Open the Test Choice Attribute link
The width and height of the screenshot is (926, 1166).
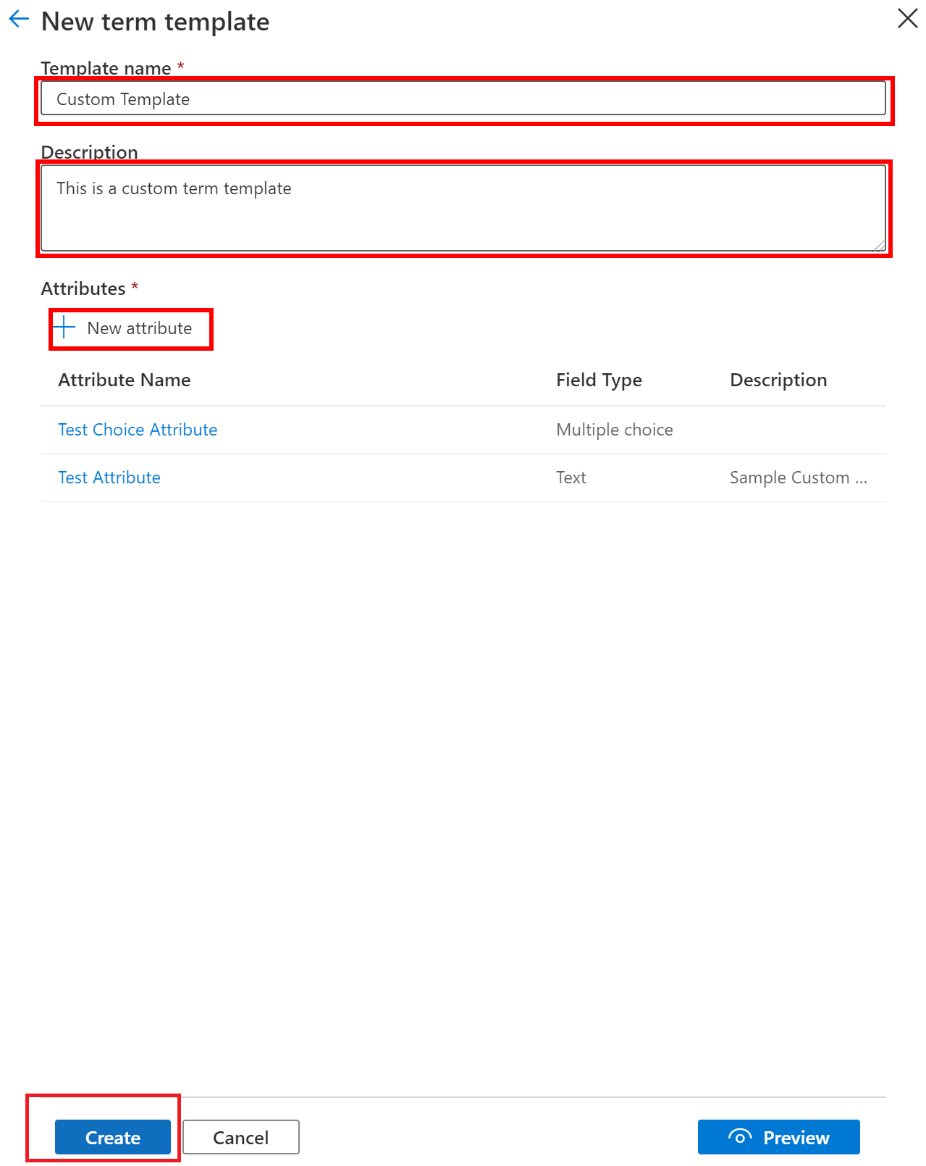[138, 430]
